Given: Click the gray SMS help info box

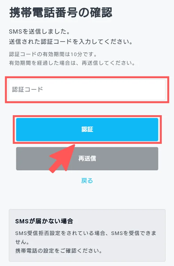Looking at the screenshot, I should coord(87,235).
